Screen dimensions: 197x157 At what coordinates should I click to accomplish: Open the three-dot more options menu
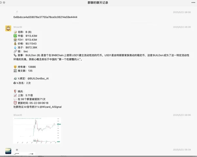click(193, 3)
